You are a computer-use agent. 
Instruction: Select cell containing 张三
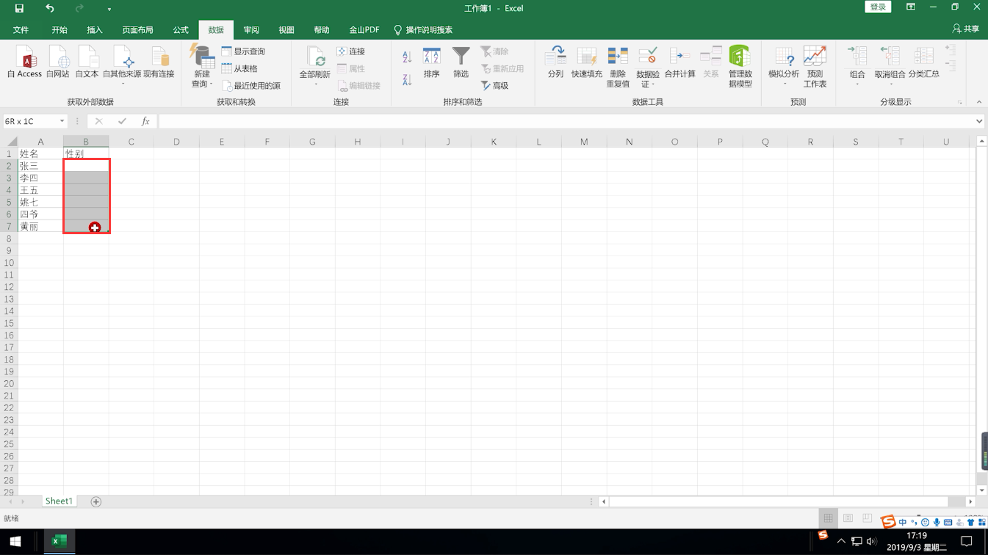tap(40, 166)
